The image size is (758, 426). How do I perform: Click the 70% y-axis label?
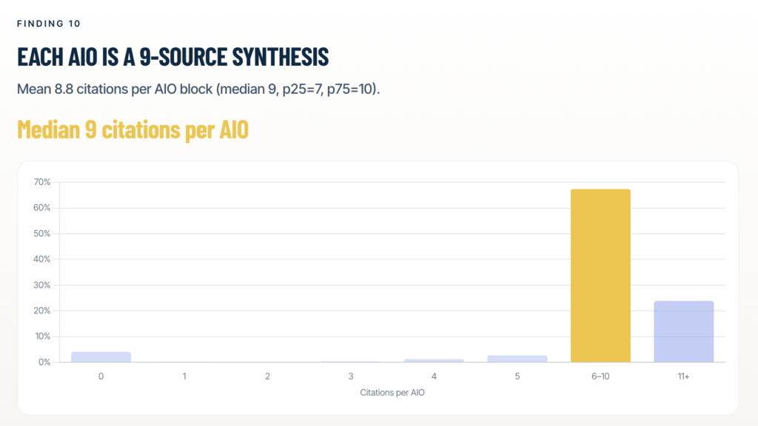(x=42, y=182)
